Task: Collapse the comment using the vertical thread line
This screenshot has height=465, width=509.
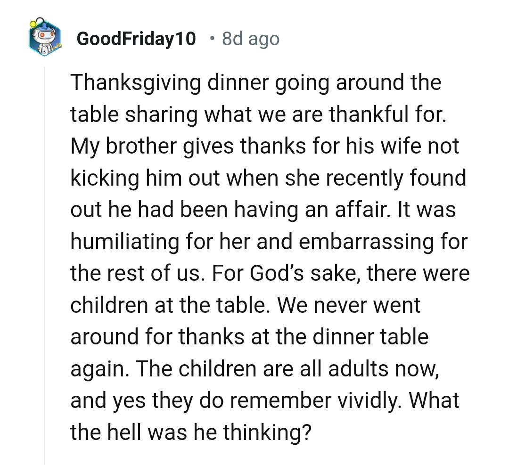Action: pos(45,264)
